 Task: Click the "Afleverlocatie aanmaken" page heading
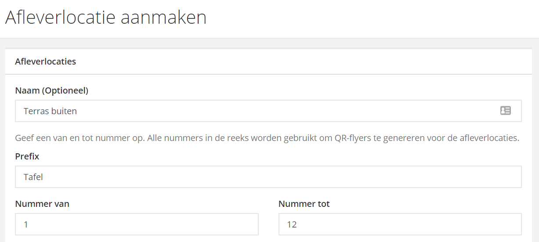coord(105,18)
